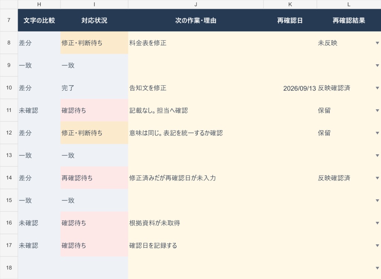This screenshot has height=279, width=381.
Task: Open dropdown arrow in row 15
Action: 377,201
